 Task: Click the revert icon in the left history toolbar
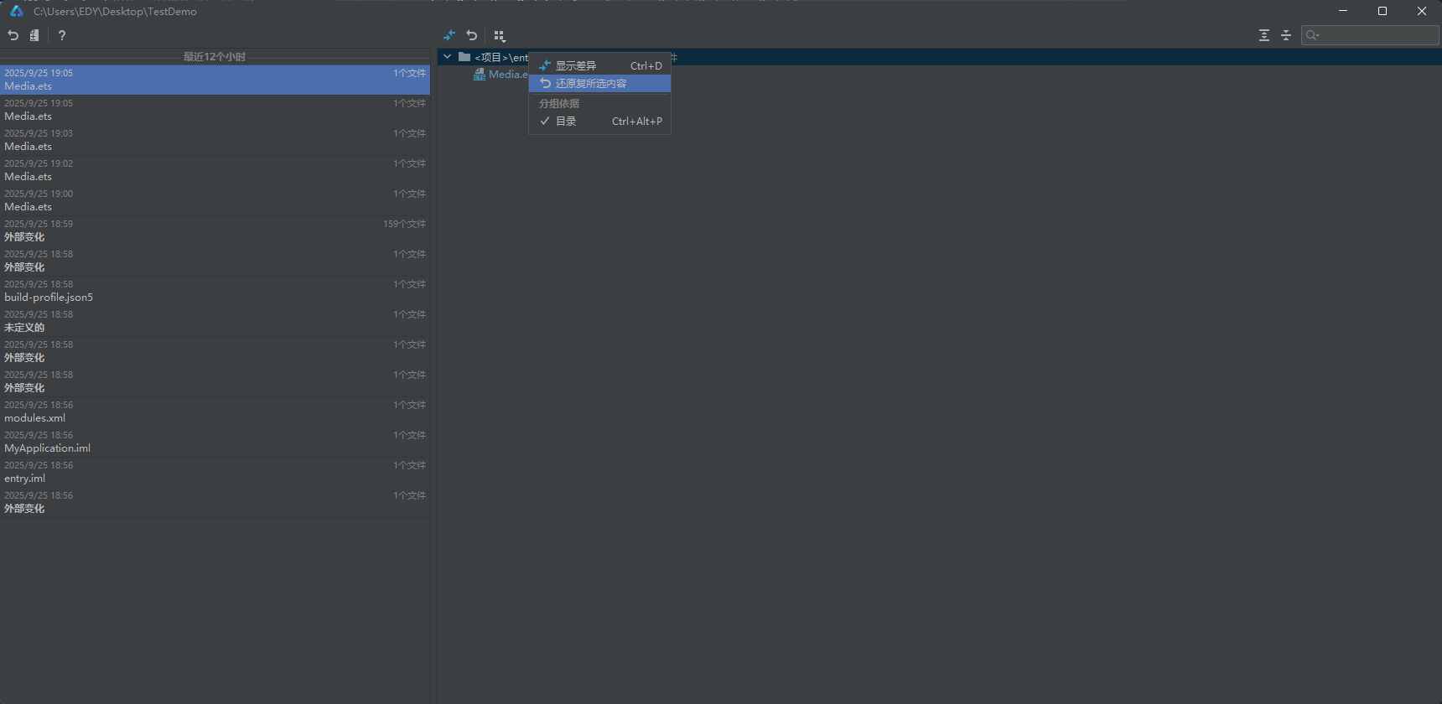pos(13,35)
